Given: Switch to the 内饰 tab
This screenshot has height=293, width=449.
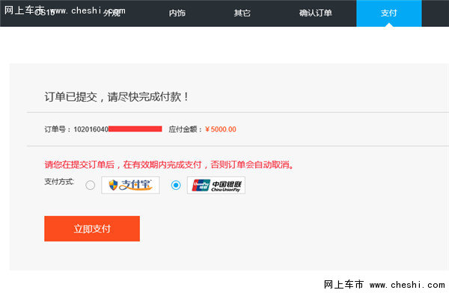Looking at the screenshot, I should point(177,13).
